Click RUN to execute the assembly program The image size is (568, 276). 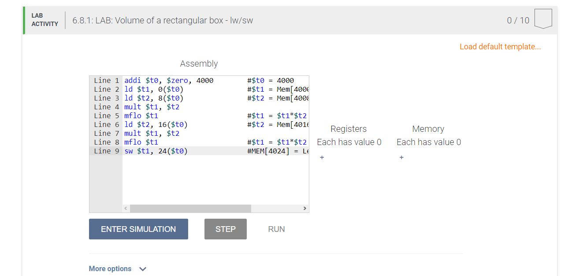(x=276, y=229)
